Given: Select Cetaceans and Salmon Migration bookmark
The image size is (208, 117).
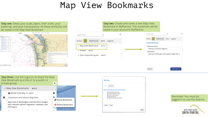Looking at the screenshot, I should pyautogui.click(x=23, y=97).
